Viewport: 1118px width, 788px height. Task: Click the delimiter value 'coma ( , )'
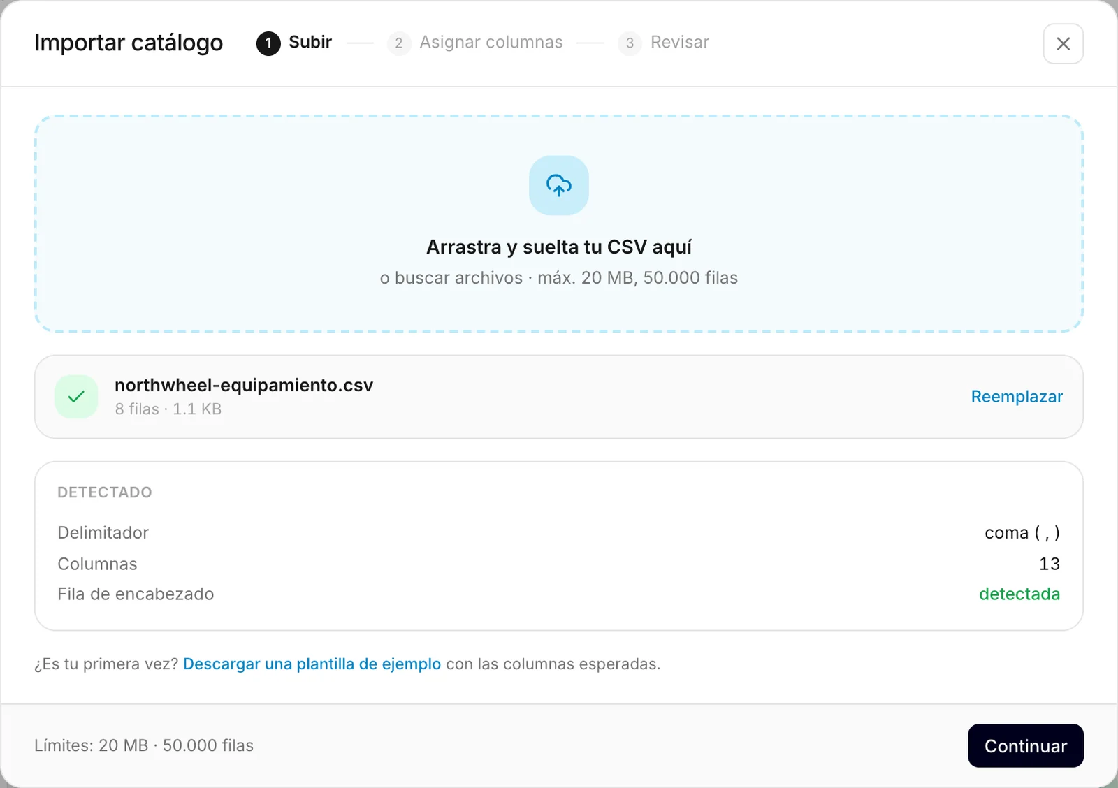point(1022,533)
